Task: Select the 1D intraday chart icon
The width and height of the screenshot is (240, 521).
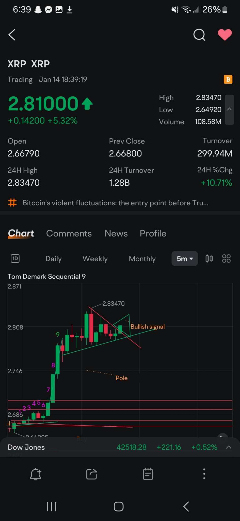Action: (x=15, y=259)
